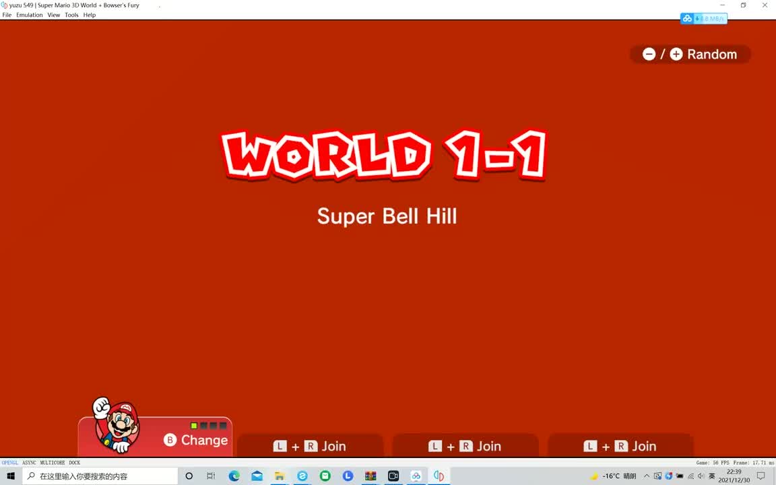Viewport: 776px width, 485px height.
Task: Open the Tools menu
Action: 71,15
